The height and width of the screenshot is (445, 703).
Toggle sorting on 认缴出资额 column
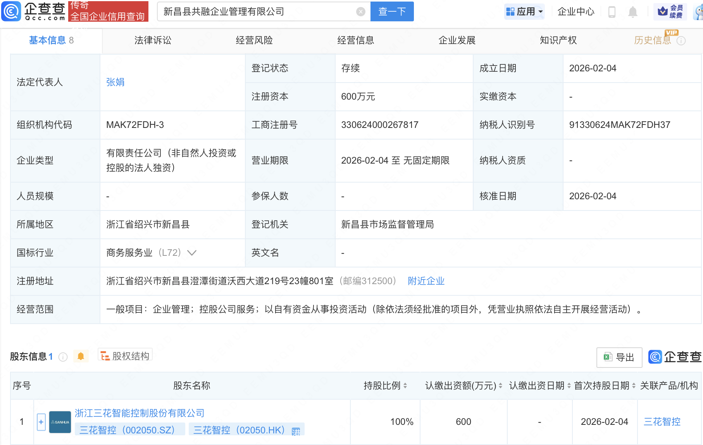pyautogui.click(x=500, y=386)
